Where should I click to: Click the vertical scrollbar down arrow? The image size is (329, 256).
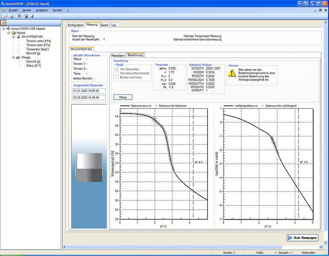pos(326,243)
